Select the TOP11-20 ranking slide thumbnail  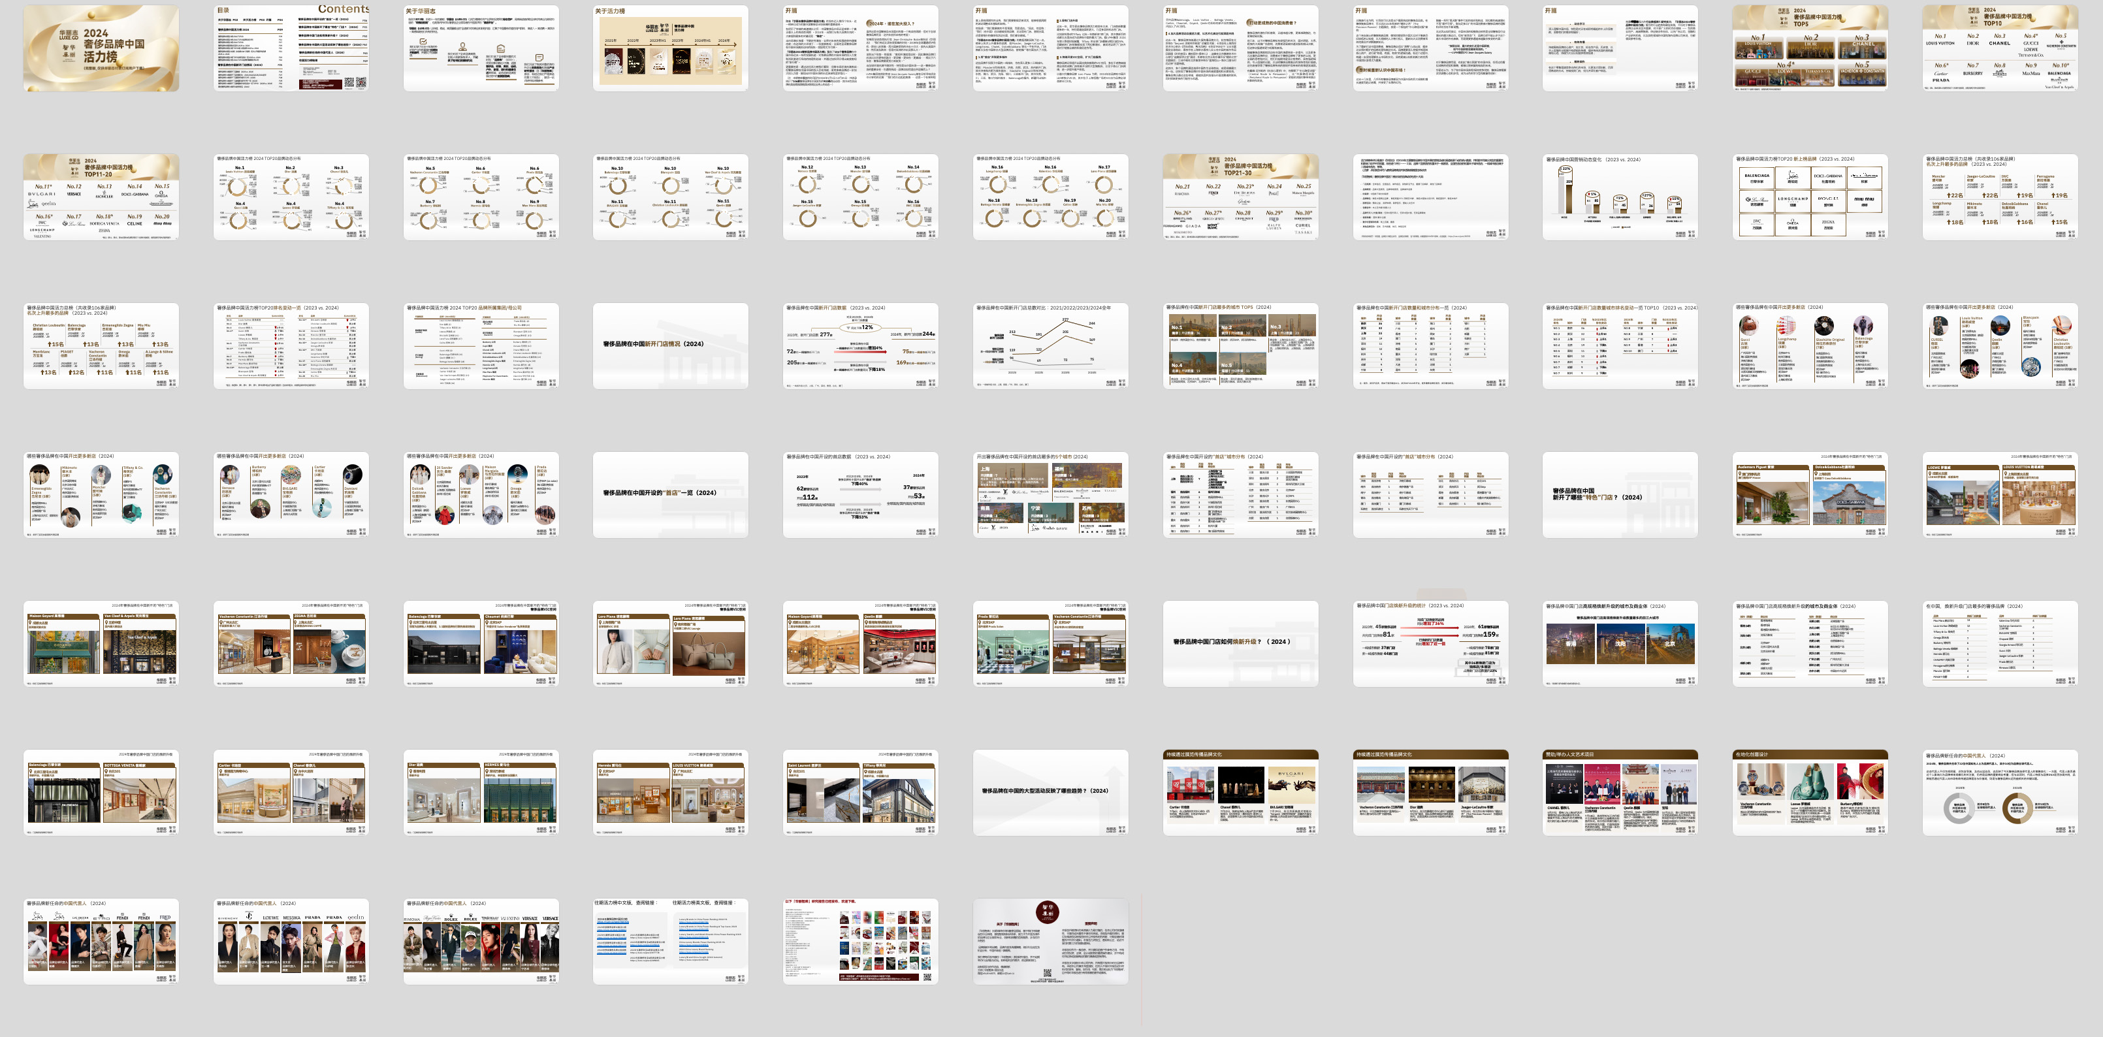click(101, 197)
